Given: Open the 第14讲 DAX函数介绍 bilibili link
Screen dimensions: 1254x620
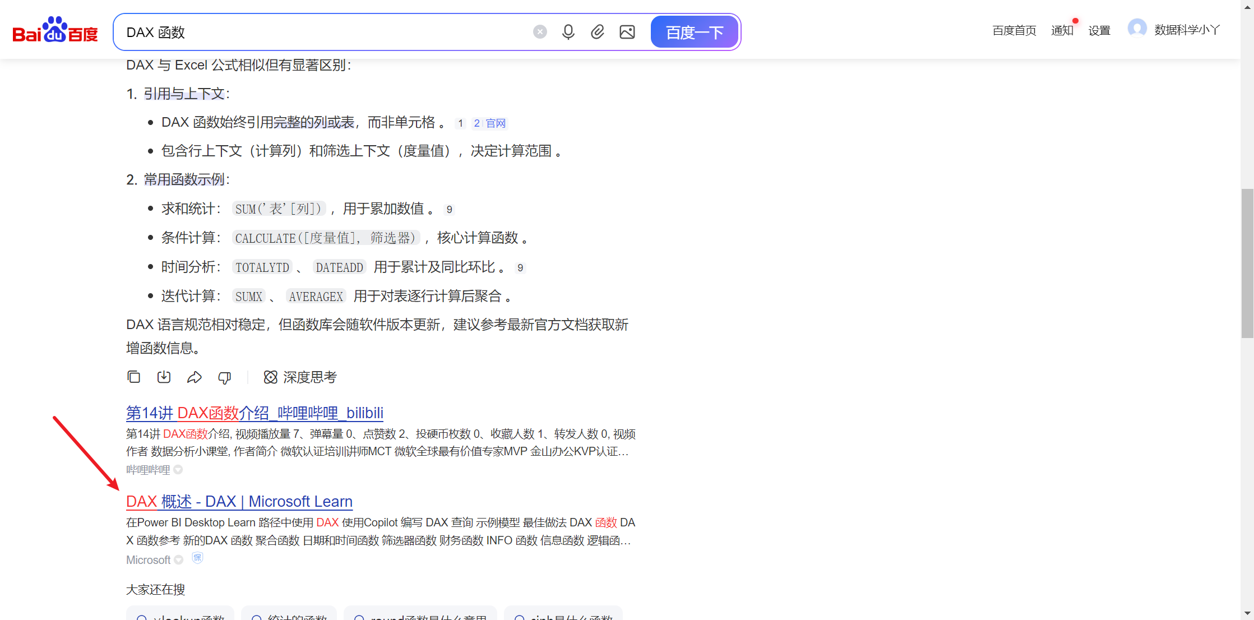Looking at the screenshot, I should tap(254, 413).
